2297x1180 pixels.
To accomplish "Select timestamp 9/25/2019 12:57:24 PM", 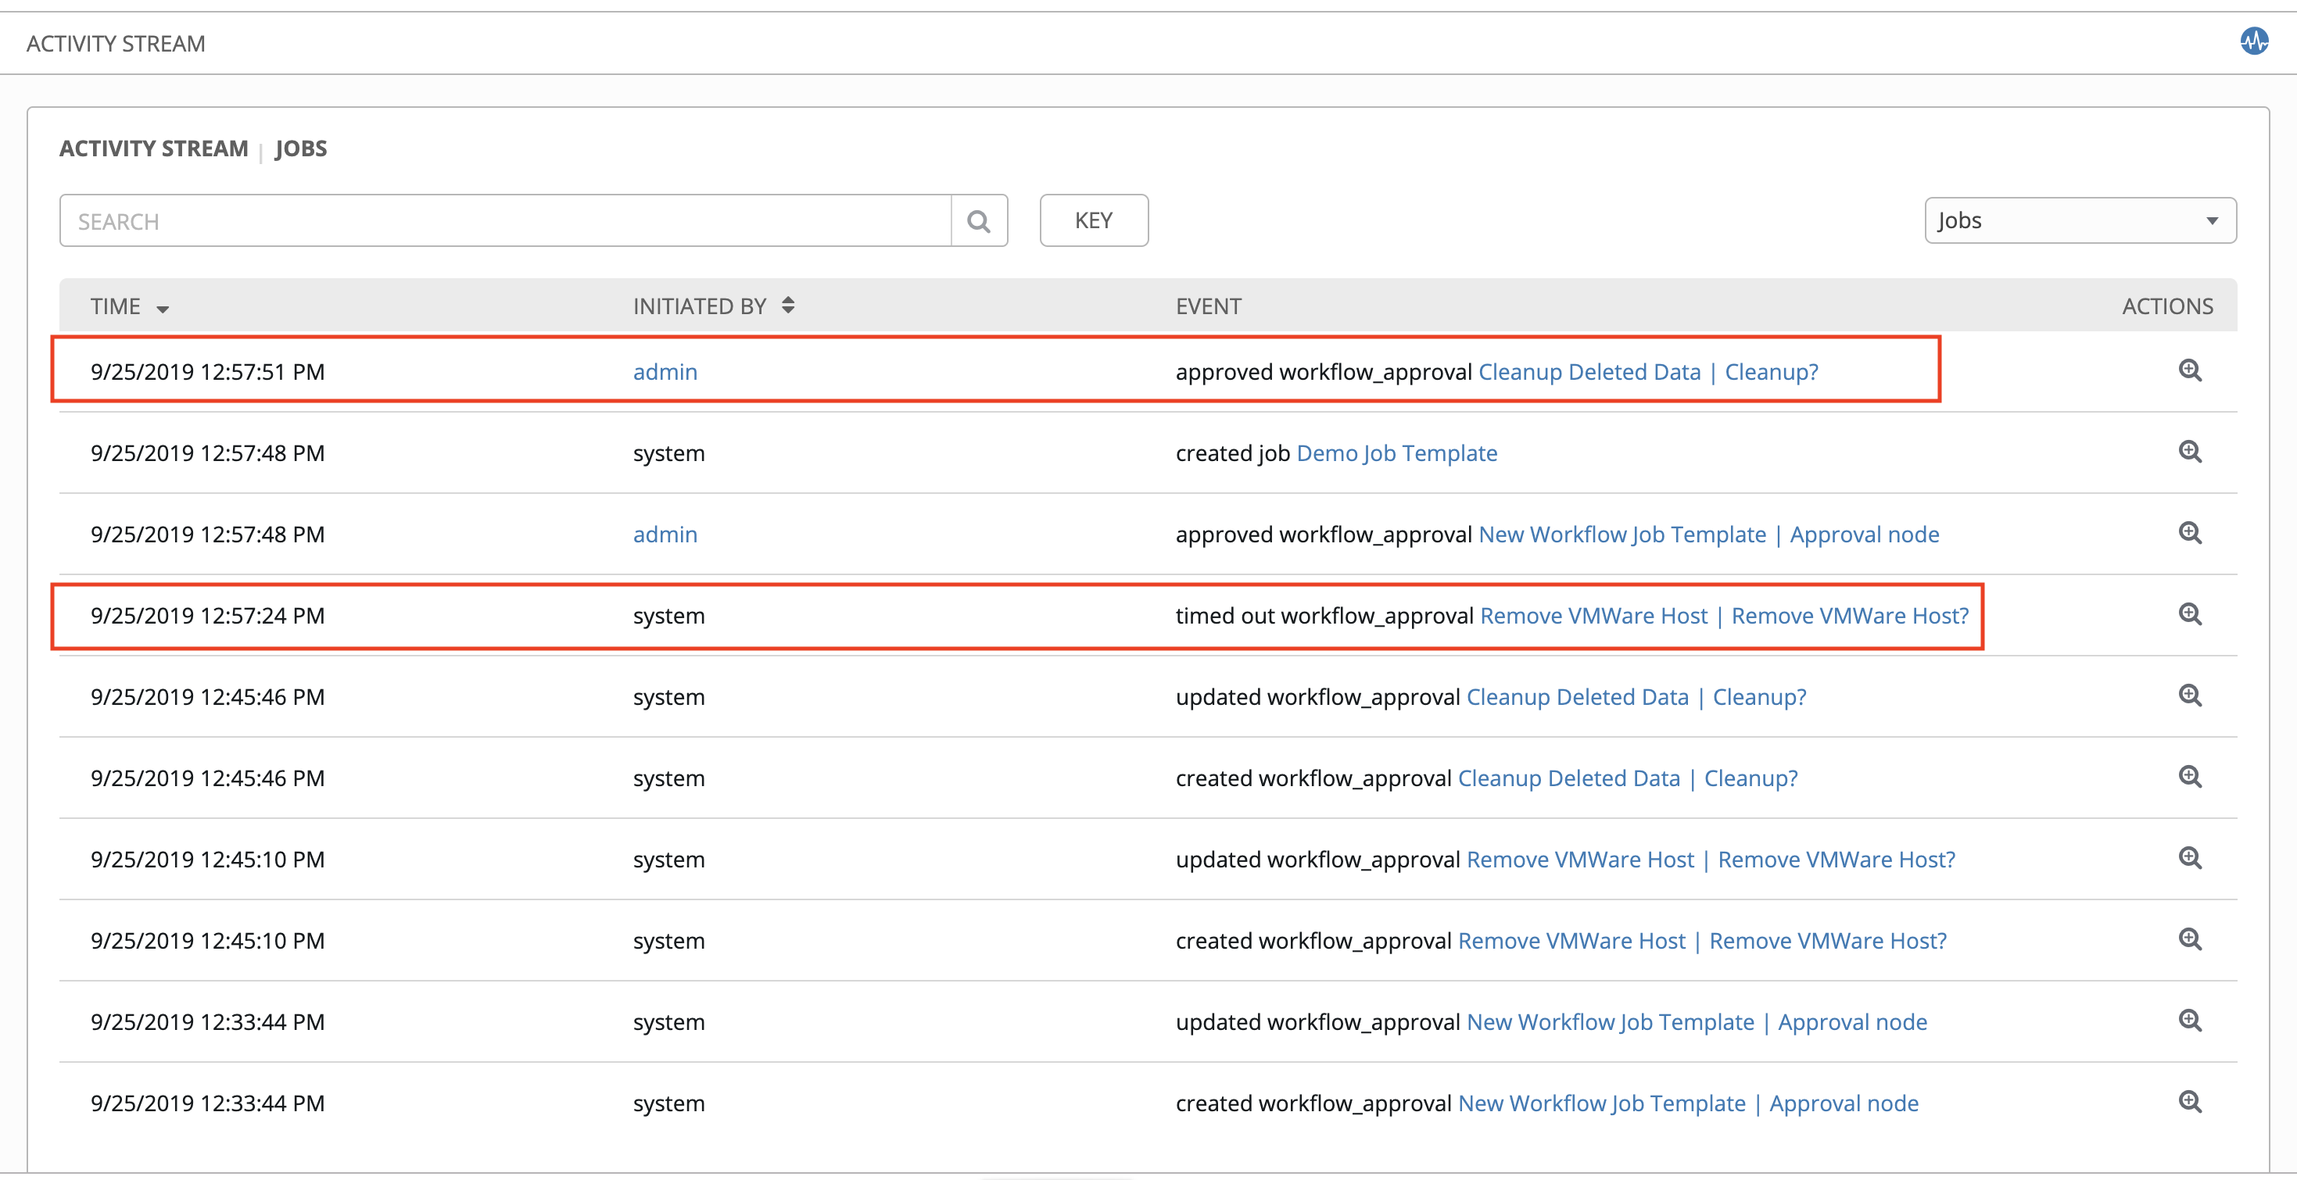I will click(207, 616).
